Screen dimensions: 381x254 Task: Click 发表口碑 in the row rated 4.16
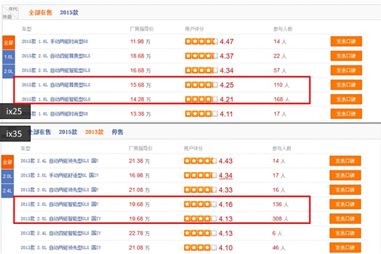[x=345, y=205]
